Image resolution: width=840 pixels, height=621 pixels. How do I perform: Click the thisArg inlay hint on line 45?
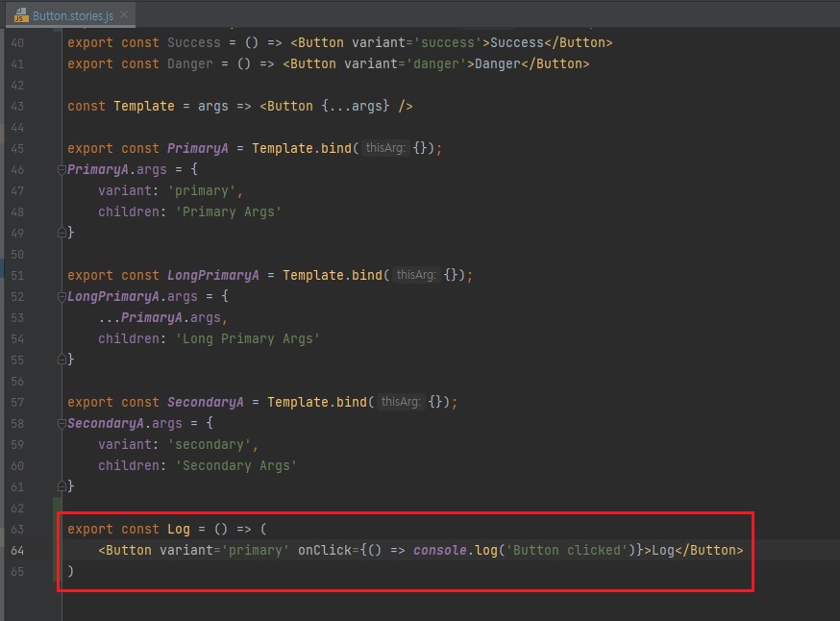[x=385, y=148]
